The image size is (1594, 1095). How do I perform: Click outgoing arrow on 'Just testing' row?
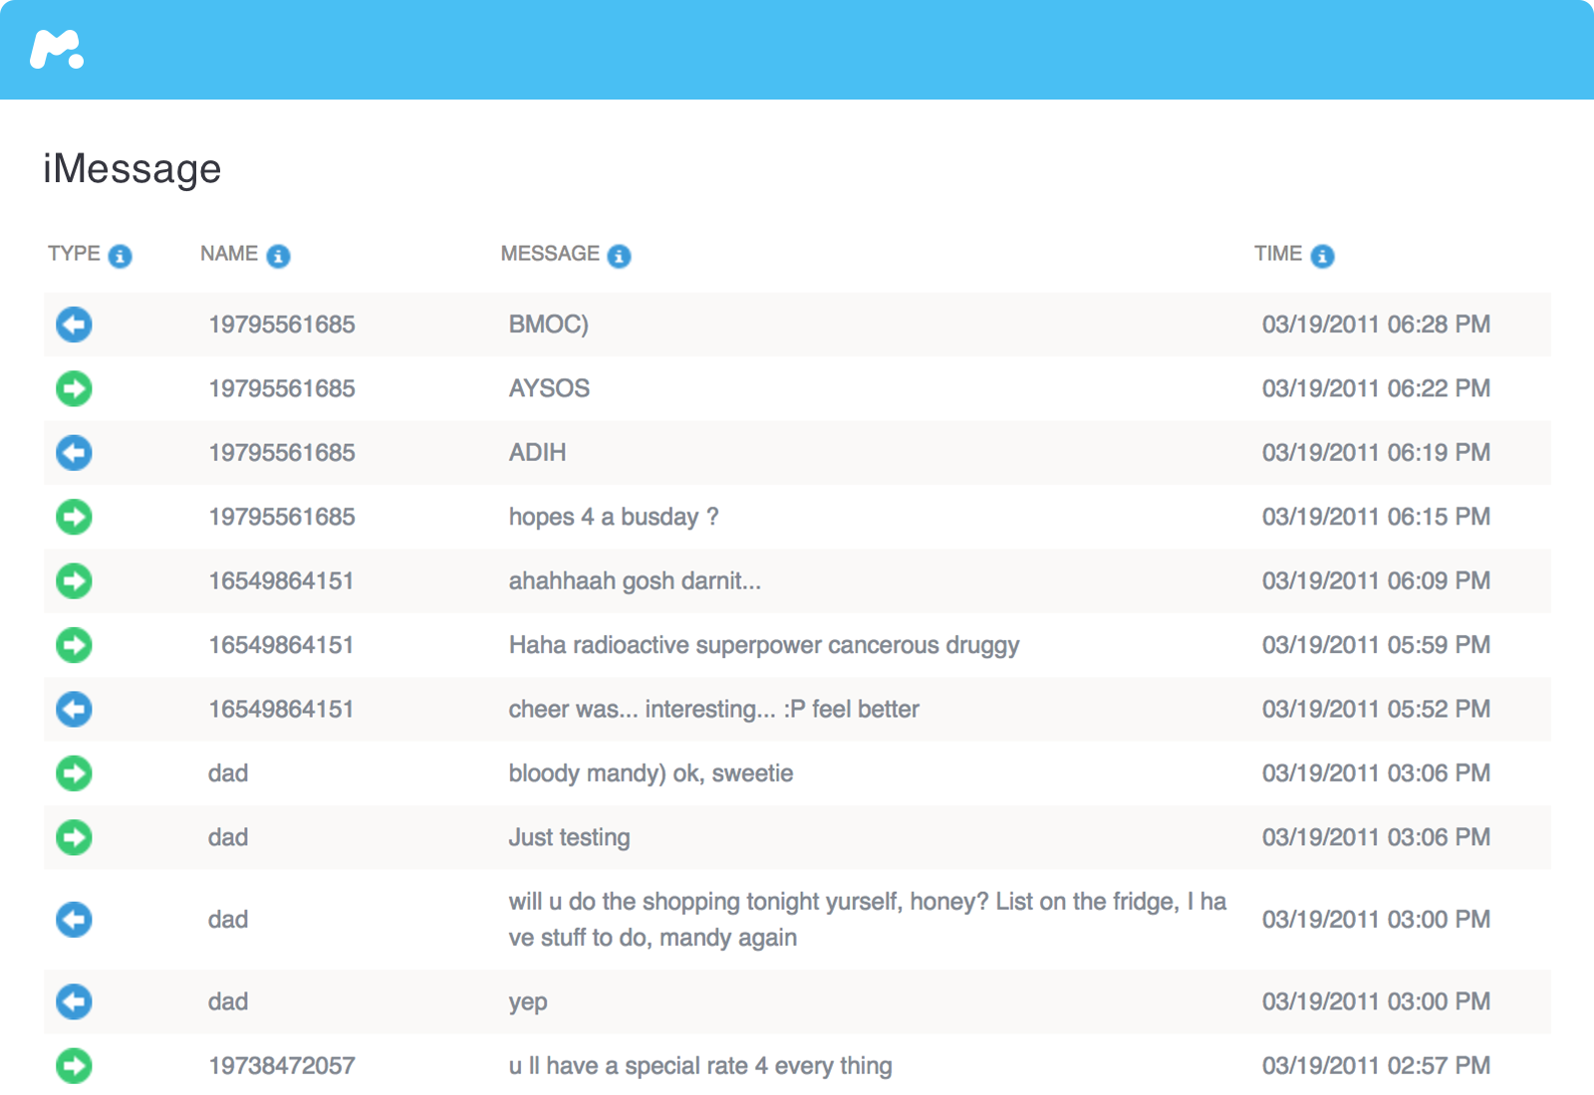tap(74, 837)
